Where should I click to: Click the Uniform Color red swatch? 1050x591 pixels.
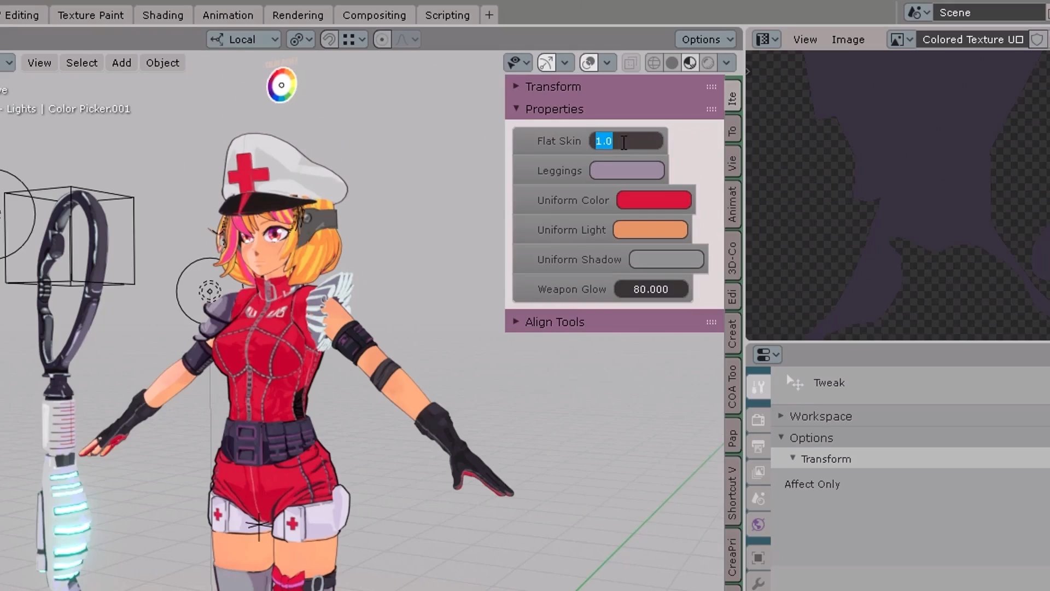click(x=654, y=200)
